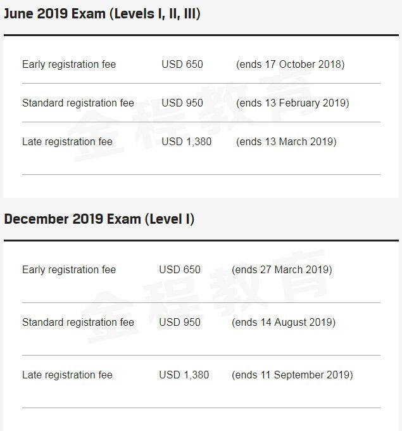Click USD 950 in June exam table
This screenshot has height=431, width=402.
[x=182, y=103]
